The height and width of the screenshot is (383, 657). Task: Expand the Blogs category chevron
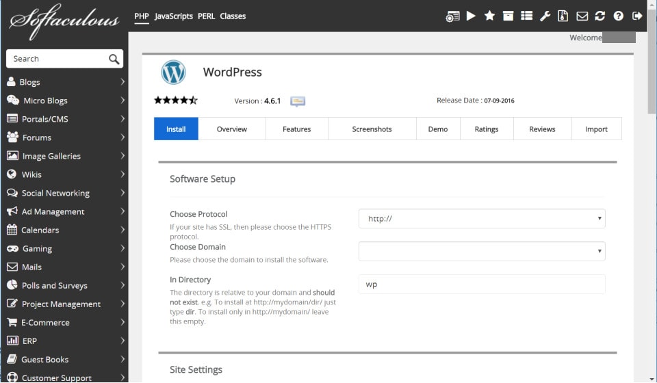[x=123, y=81]
